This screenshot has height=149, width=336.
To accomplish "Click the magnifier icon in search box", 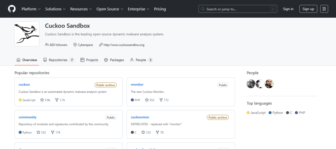I will 203,9.
